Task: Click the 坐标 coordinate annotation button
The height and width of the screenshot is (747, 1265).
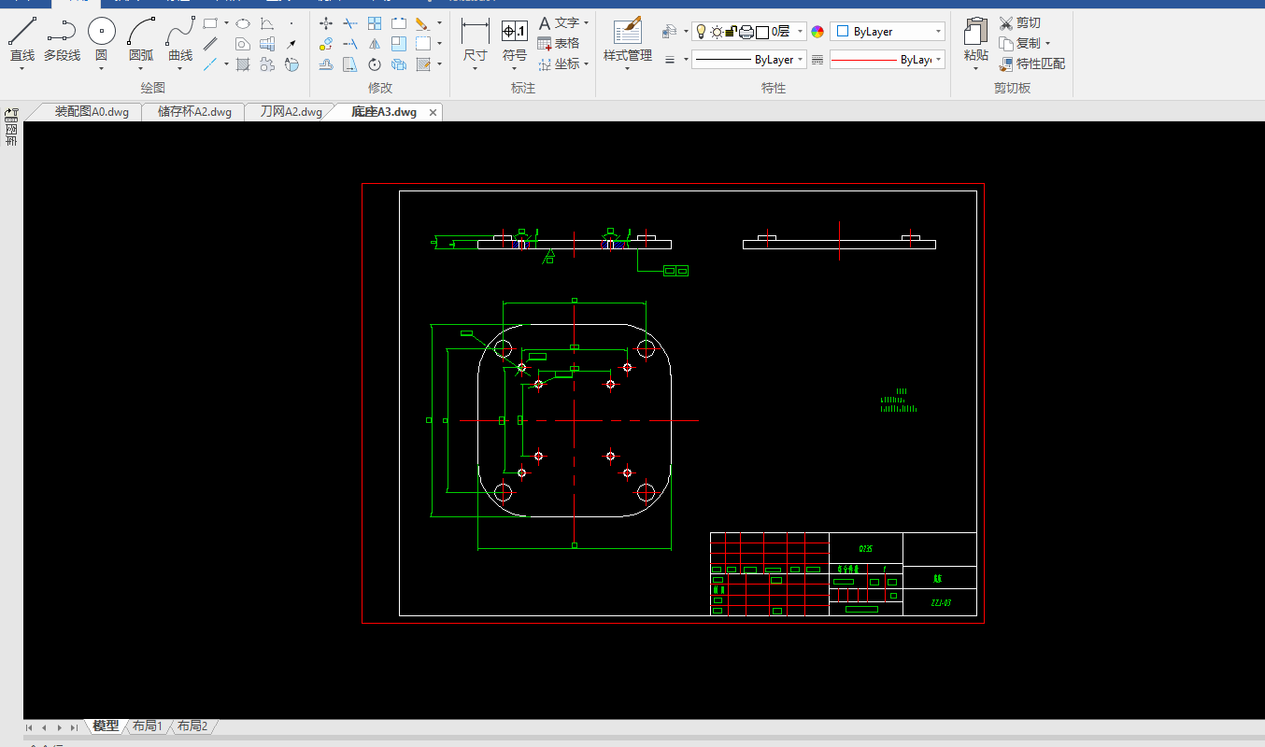Action: (x=559, y=63)
